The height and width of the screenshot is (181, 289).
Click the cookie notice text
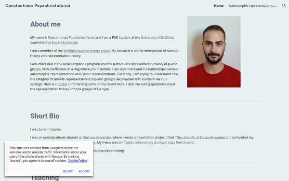point(48,154)
